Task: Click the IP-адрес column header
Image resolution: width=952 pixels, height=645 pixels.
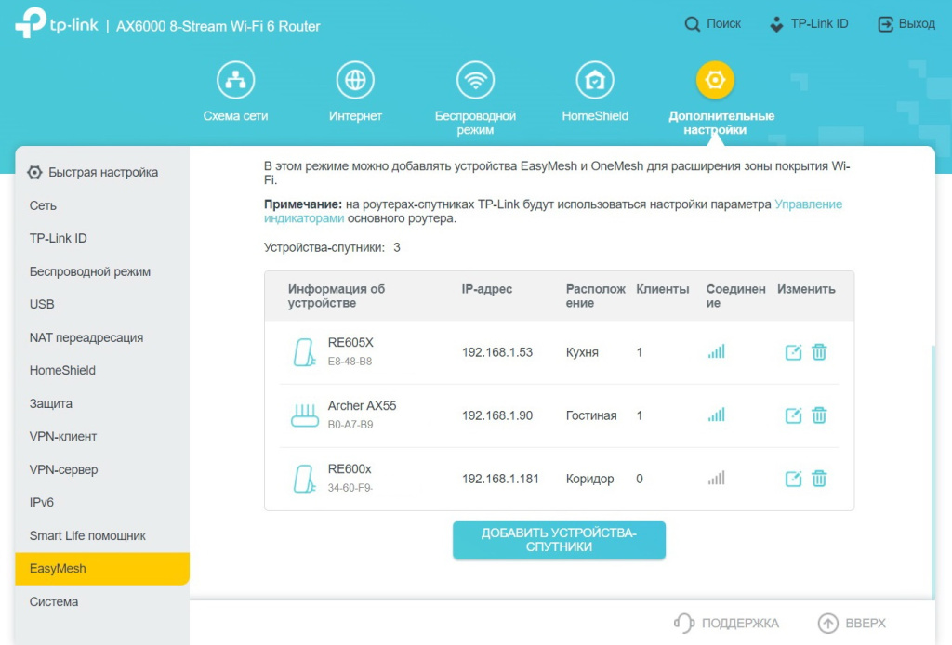Action: click(x=487, y=289)
